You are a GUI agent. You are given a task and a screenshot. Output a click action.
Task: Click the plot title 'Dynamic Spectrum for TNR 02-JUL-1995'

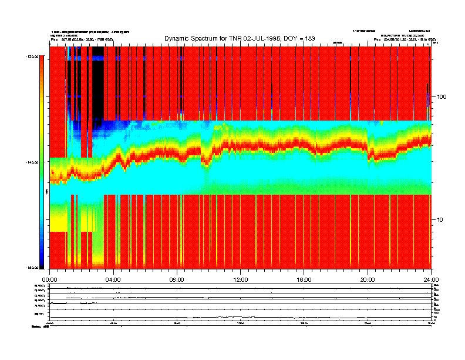coord(240,38)
